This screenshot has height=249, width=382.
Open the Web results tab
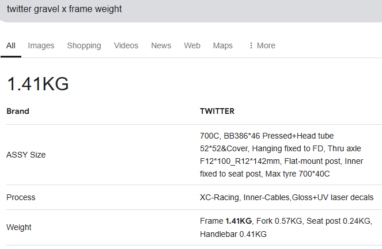[192, 45]
